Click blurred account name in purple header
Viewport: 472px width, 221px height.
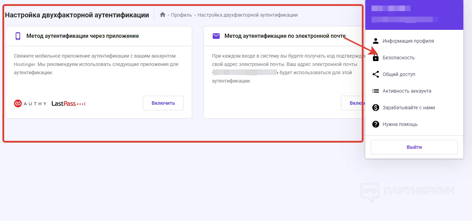tap(391, 8)
